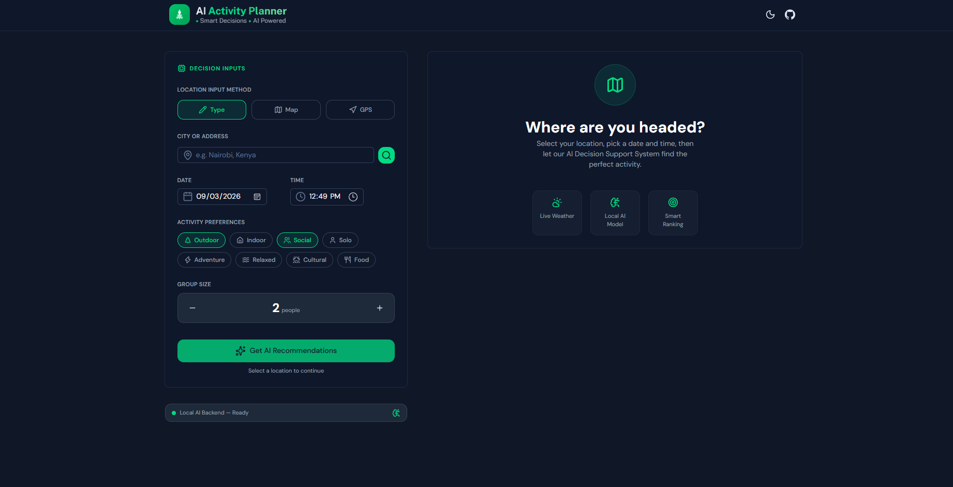
Task: Click the 'Where are you headed?' heading
Action: pos(615,127)
